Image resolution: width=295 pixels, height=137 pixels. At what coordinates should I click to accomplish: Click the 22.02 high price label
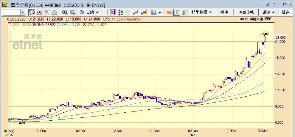(265, 34)
